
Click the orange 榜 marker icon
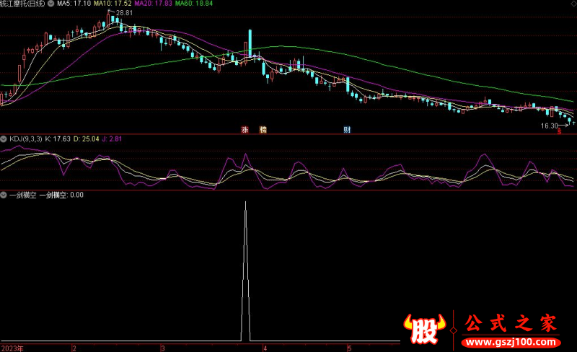point(263,130)
